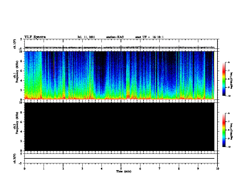Click the "-8" tick on ch.2 colorbar
Screen dimensions: 245x189
click(x=228, y=130)
